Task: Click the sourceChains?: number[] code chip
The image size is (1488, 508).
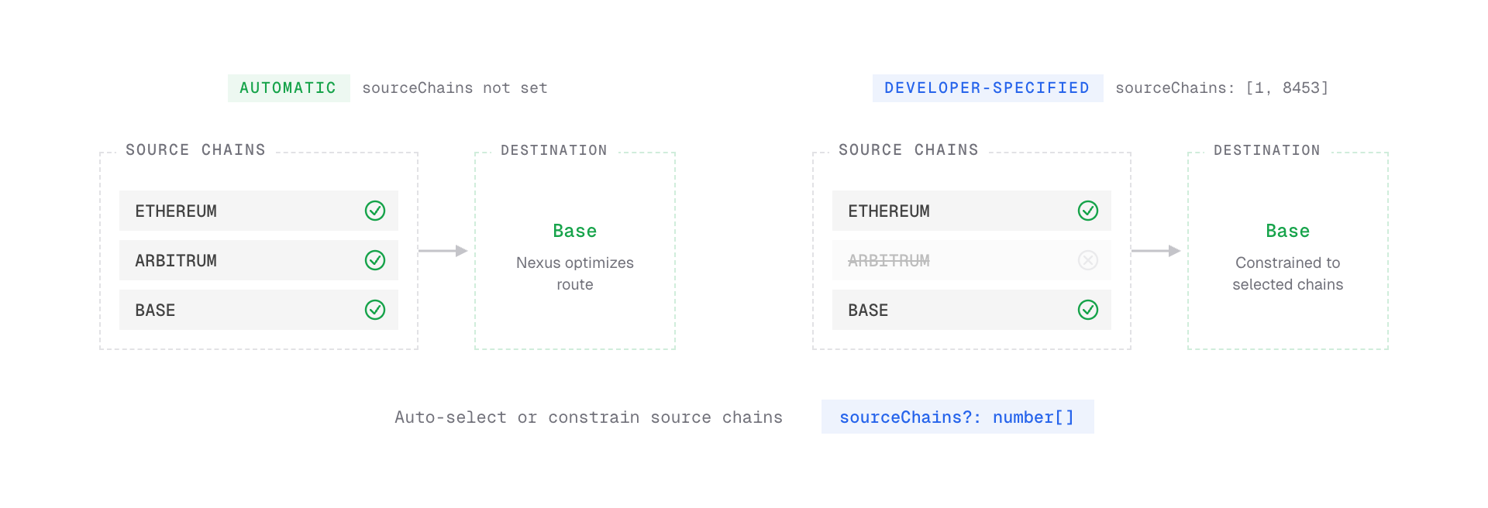Action: (957, 417)
